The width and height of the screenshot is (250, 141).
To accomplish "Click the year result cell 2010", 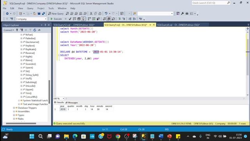I will [x=62, y=109].
